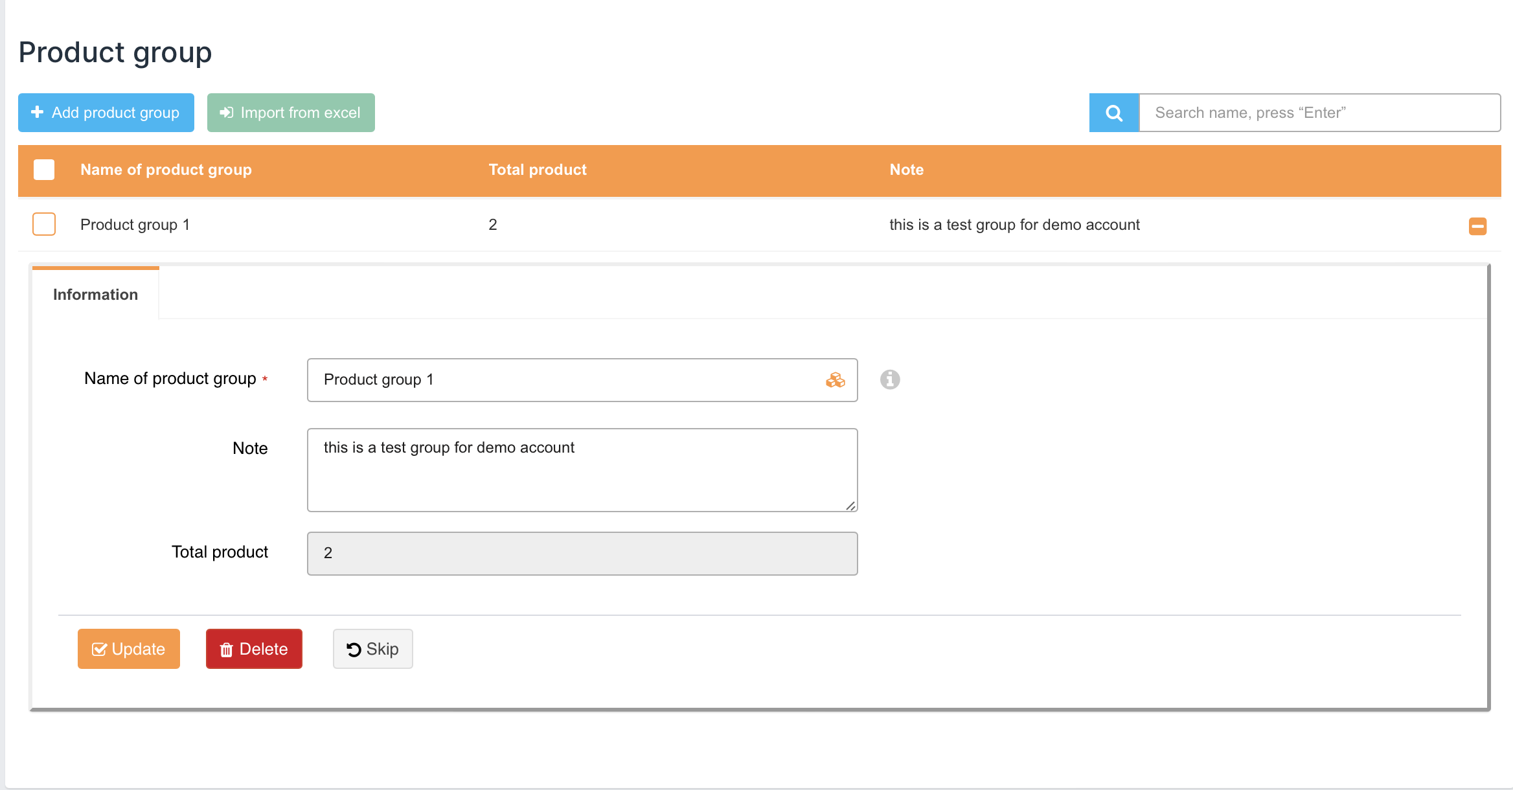
Task: Click the Import from excel button
Action: pyautogui.click(x=291, y=113)
